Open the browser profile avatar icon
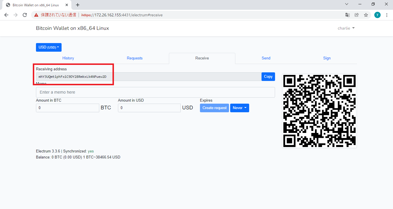The height and width of the screenshot is (209, 393). [x=377, y=15]
